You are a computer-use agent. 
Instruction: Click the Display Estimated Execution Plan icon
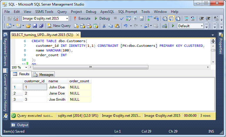pos(128,18)
